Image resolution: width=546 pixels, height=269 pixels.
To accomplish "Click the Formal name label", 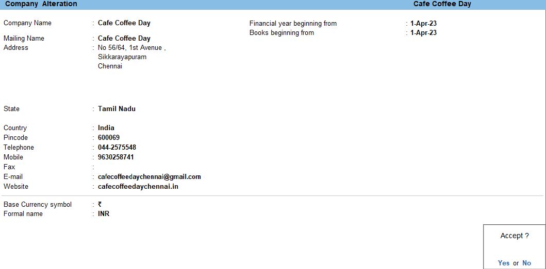I will coord(23,214).
